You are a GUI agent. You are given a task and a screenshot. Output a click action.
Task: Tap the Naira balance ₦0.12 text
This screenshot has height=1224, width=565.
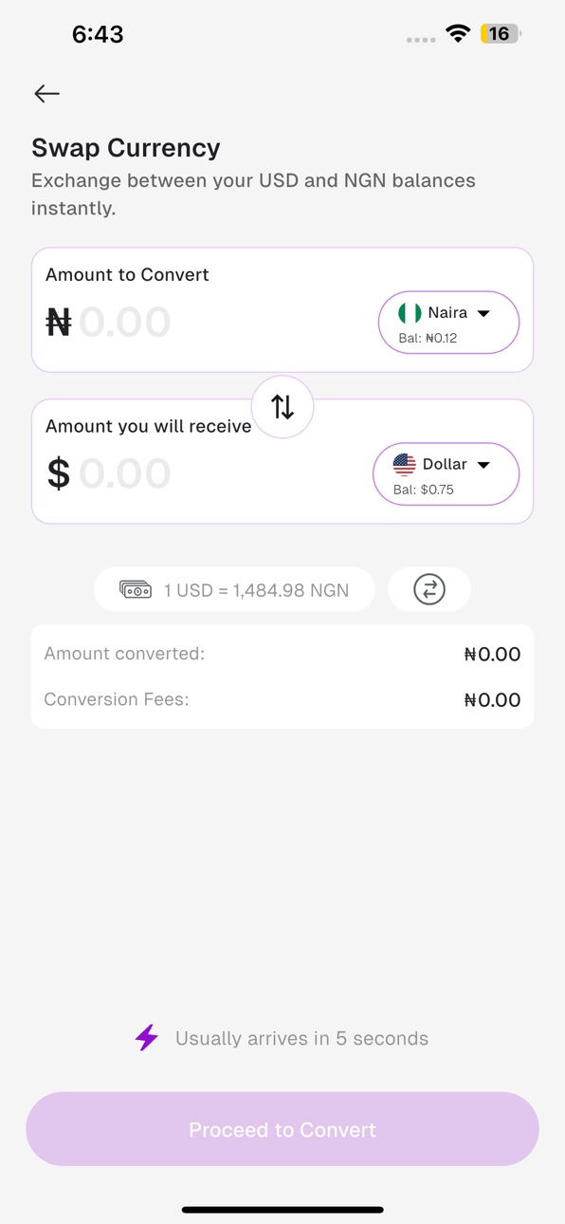pos(428,338)
